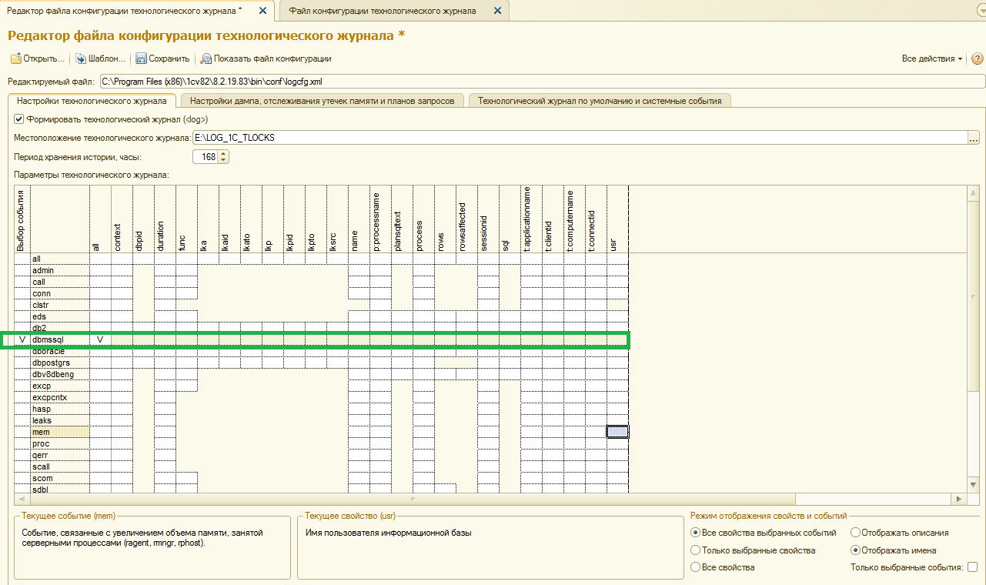This screenshot has width=986, height=585.
Task: Select the "scall" event row
Action: [60, 466]
